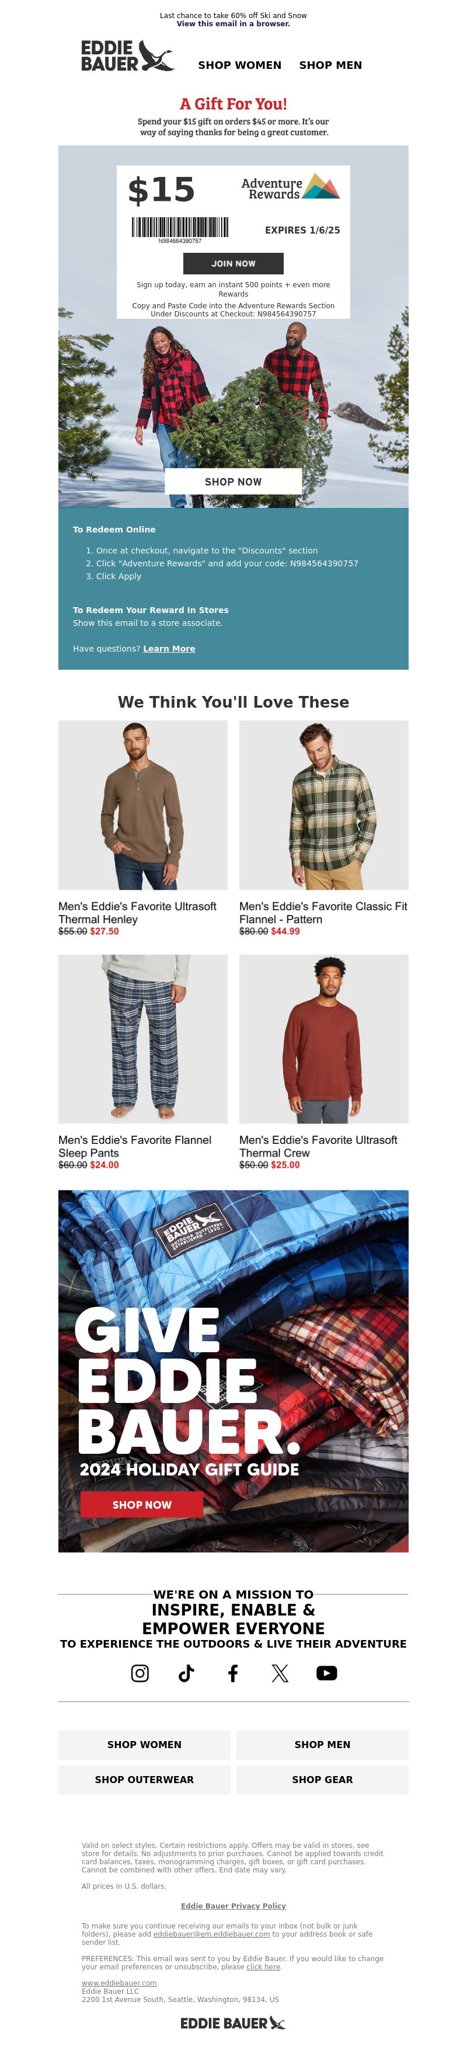The width and height of the screenshot is (467, 2047).
Task: Open the Eddie Bauer Privacy Policy link
Action: (x=233, y=1906)
